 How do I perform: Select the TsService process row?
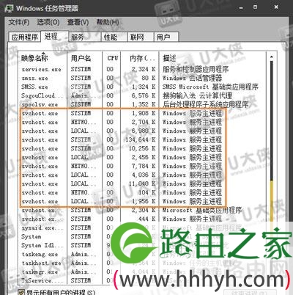coord(141,280)
